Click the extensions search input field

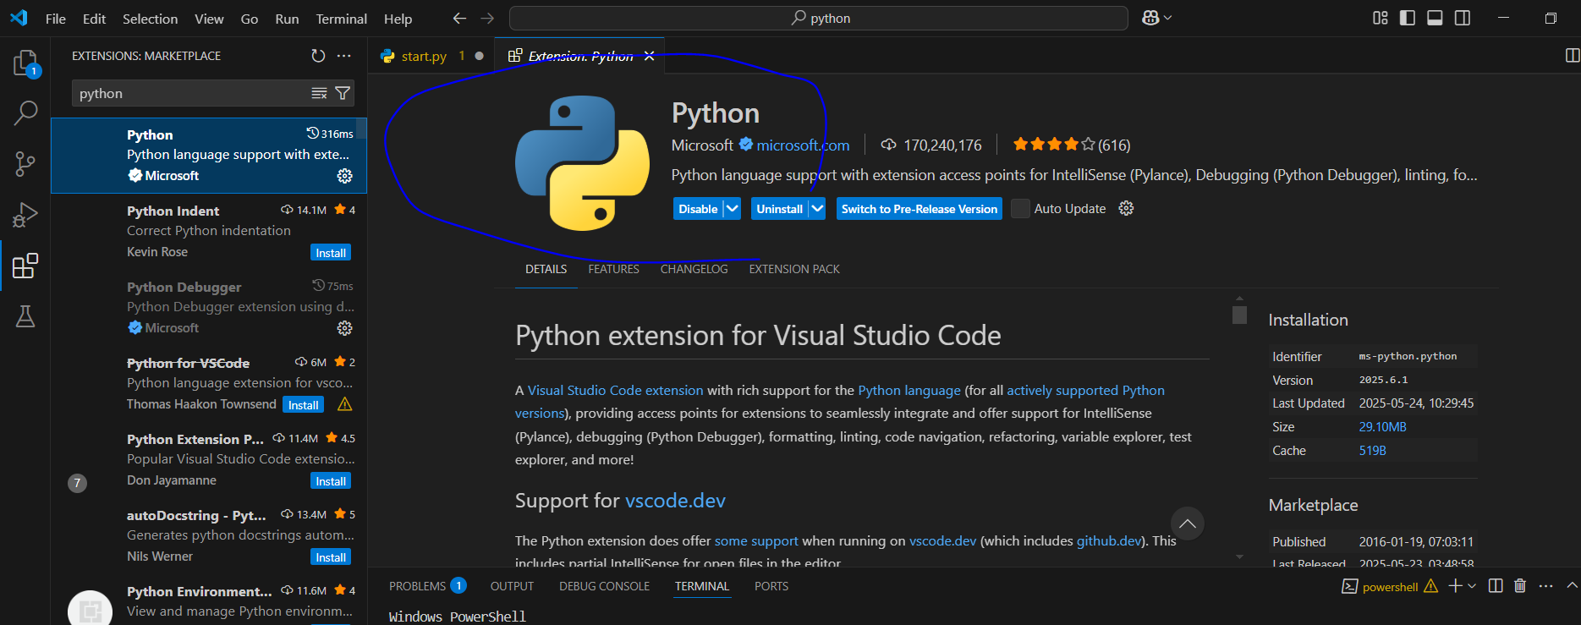pos(191,93)
